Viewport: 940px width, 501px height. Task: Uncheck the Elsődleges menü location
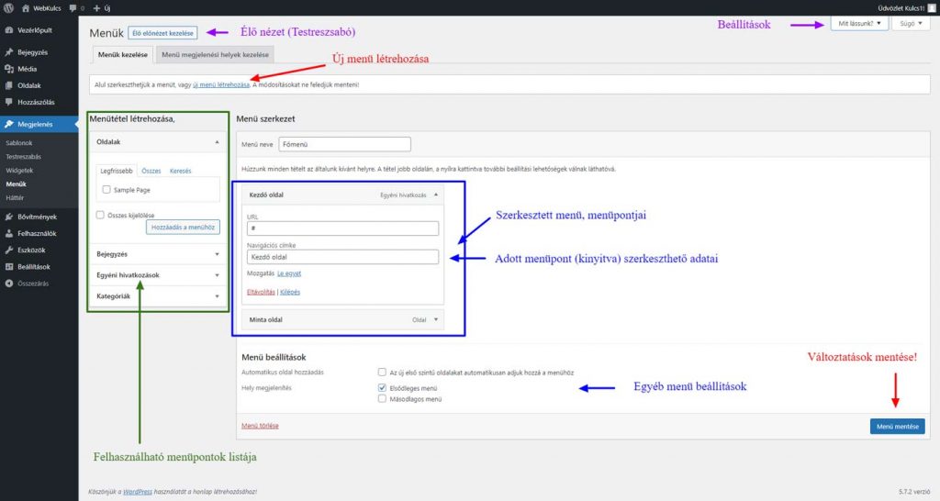click(382, 388)
